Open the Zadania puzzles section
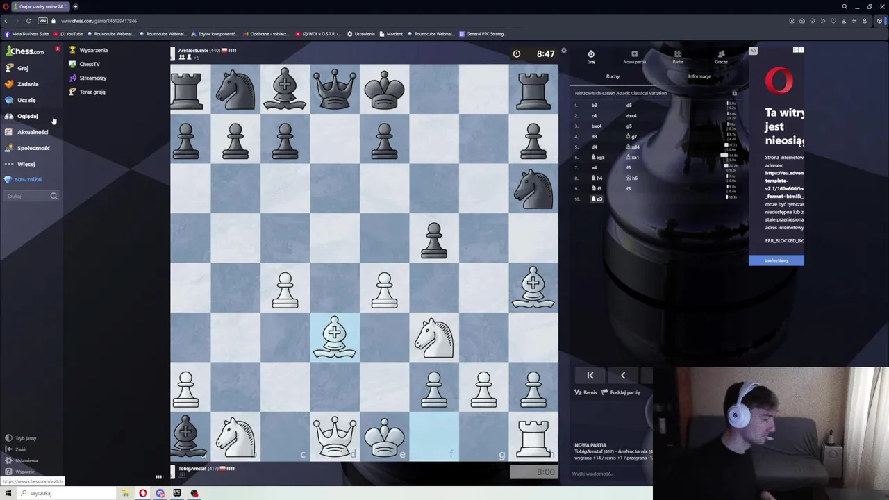Image resolution: width=889 pixels, height=500 pixels. (x=21, y=84)
